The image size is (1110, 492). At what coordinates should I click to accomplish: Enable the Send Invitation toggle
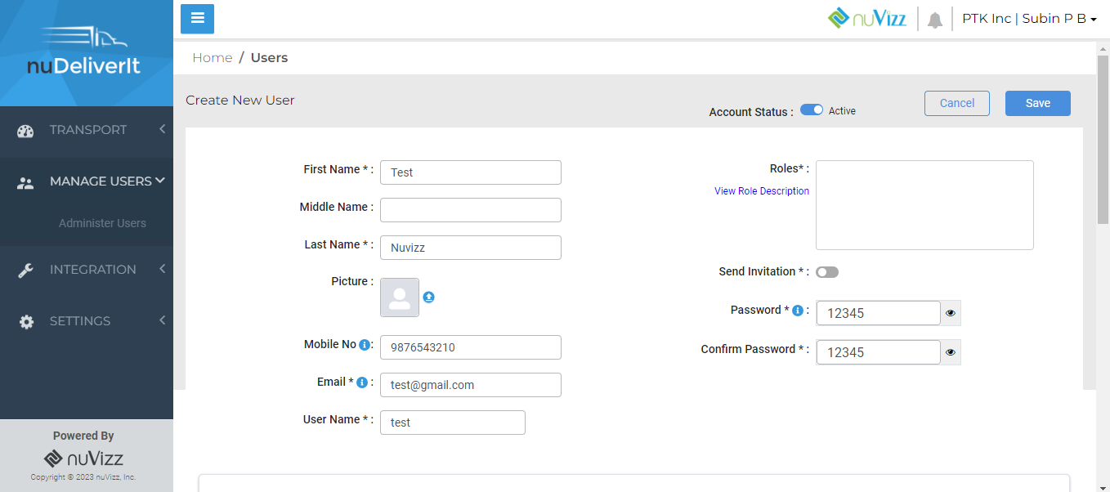(826, 272)
